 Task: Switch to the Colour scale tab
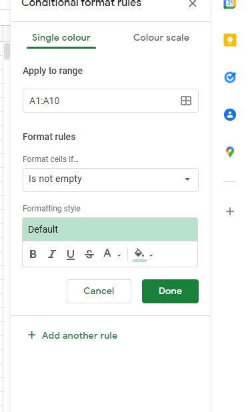(x=161, y=38)
